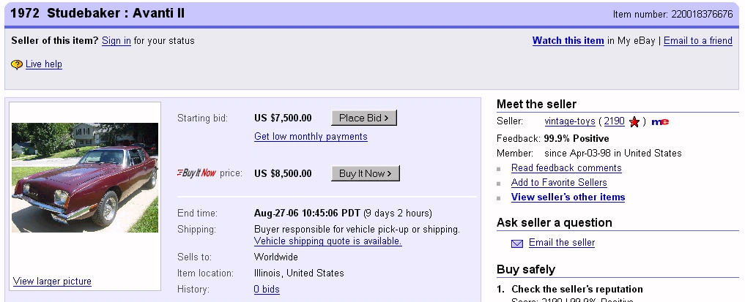Open Vehicle shipping quote link
The image size is (745, 302).
(327, 241)
